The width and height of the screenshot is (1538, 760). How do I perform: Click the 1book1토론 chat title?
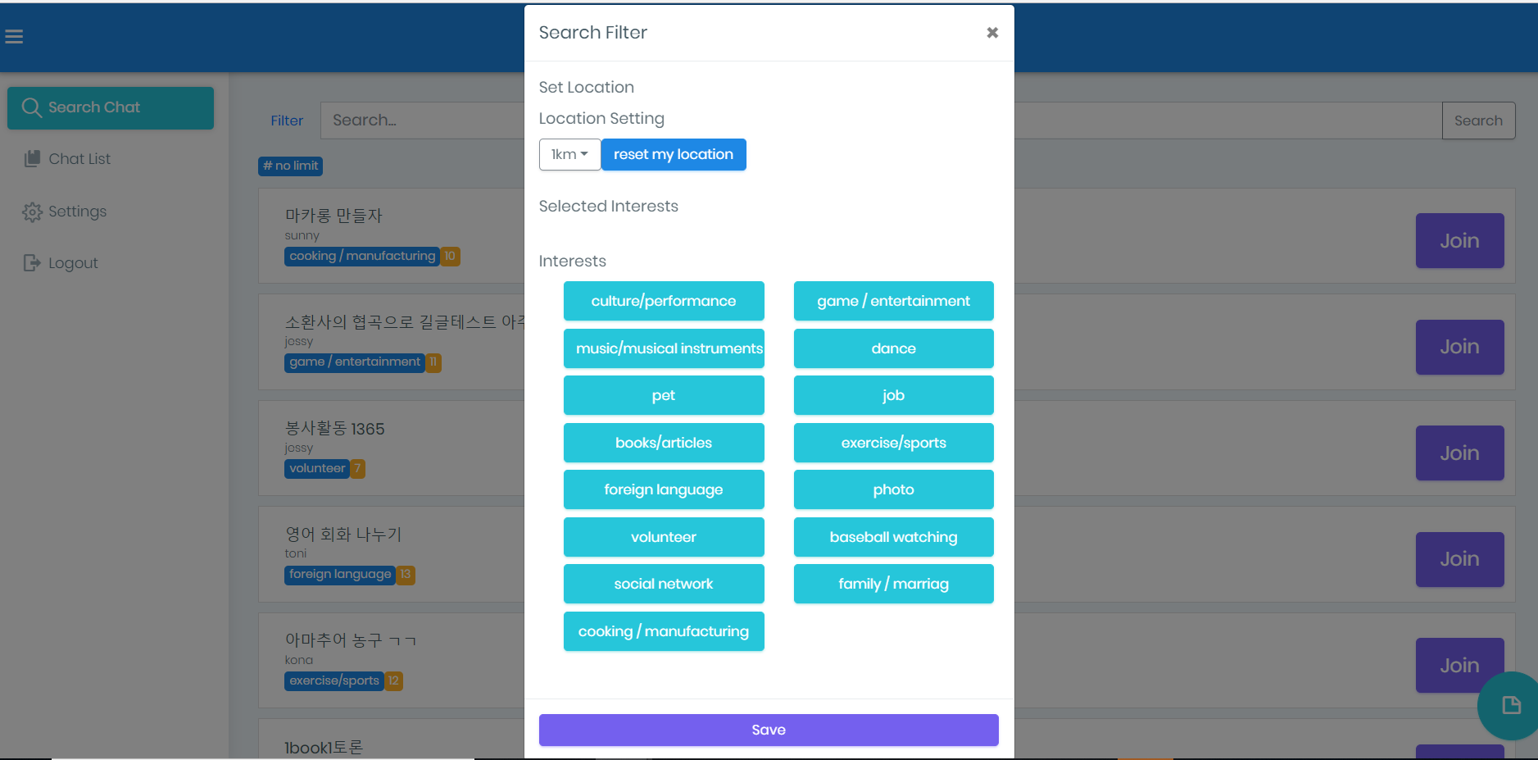(324, 748)
